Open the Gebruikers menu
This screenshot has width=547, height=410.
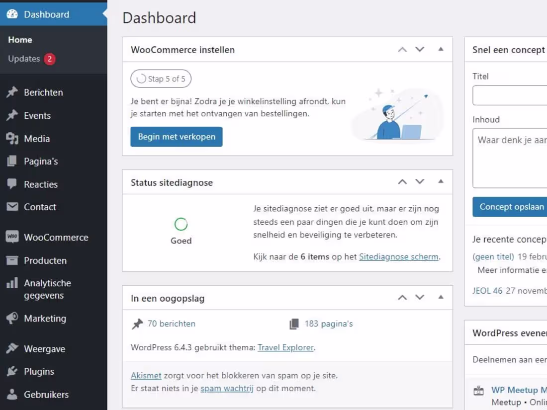coord(53,395)
